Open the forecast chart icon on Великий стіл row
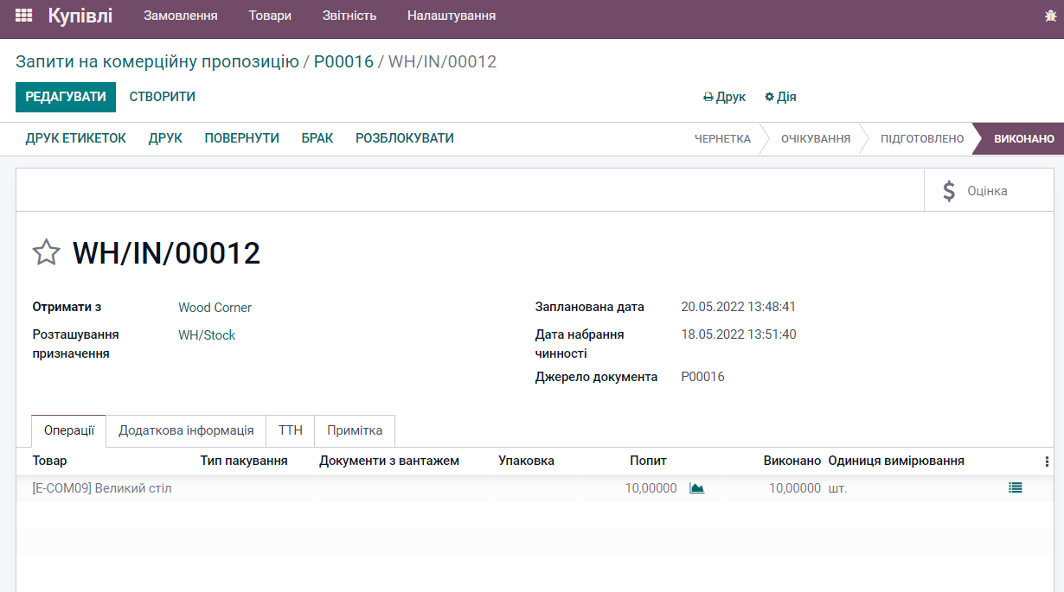This screenshot has height=592, width=1064. tap(697, 487)
